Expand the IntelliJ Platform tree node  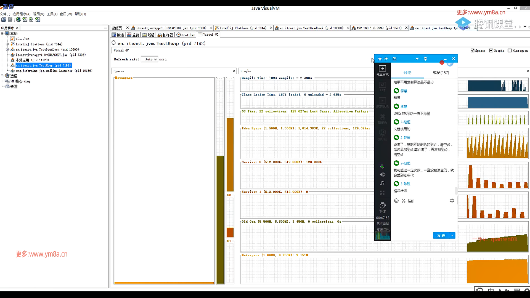(7, 44)
